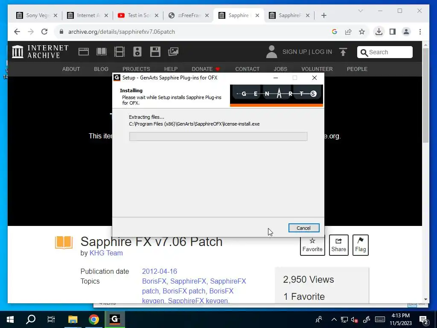Bookmark this page with the star icon
Viewport: 437px width, 328px height.
362,32
